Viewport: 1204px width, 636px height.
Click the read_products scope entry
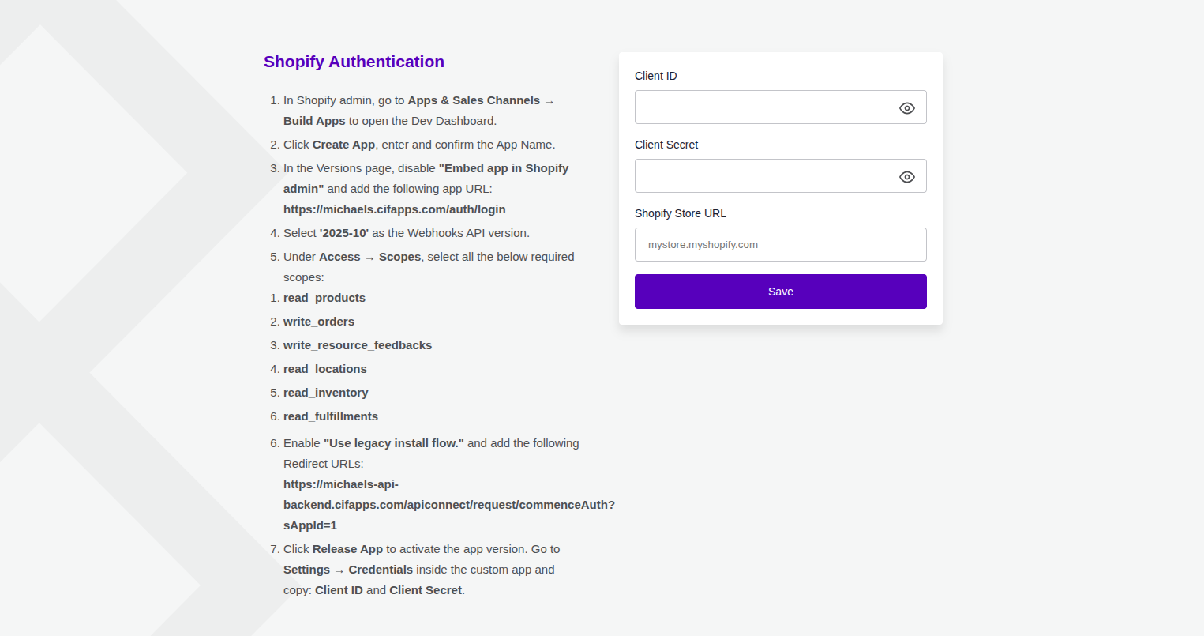point(324,298)
